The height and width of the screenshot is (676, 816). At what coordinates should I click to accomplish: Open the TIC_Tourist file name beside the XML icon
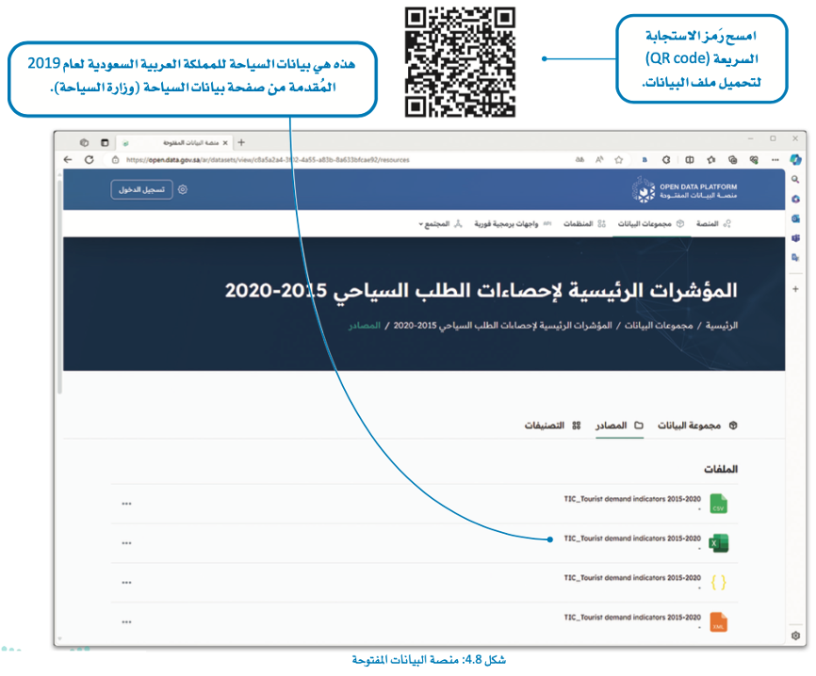pos(632,618)
